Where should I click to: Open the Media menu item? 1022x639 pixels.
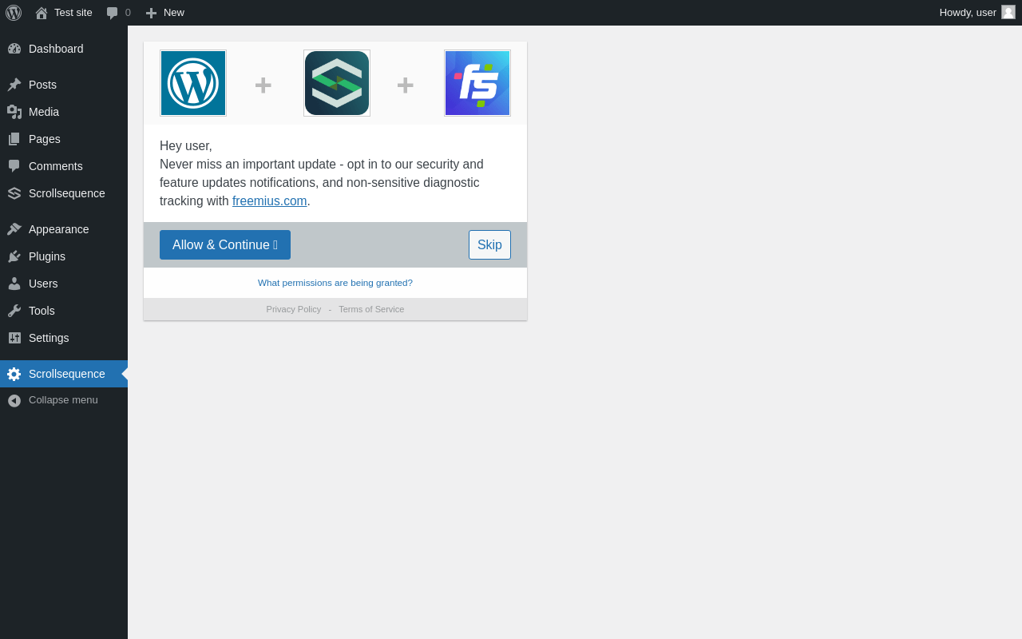pyautogui.click(x=64, y=112)
